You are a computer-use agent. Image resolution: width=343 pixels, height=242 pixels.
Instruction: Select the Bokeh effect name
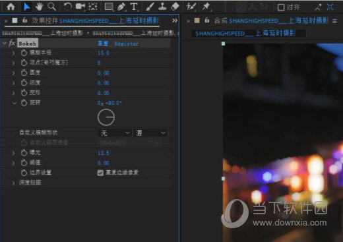click(28, 44)
